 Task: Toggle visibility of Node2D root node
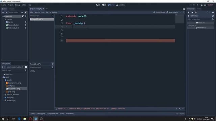26,16
